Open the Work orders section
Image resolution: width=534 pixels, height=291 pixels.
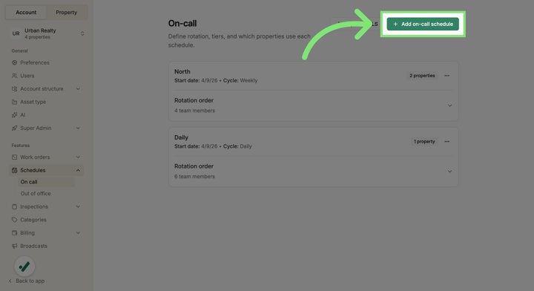click(46, 157)
